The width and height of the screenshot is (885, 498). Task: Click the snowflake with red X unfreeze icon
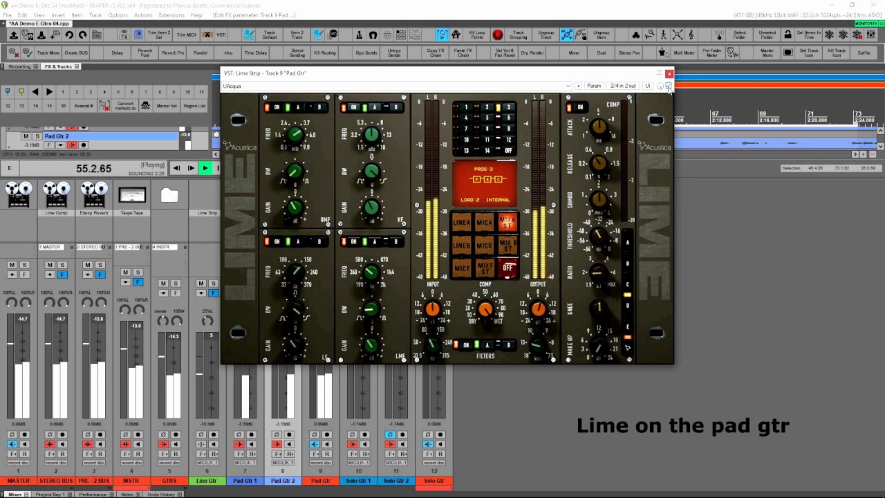coord(857,35)
